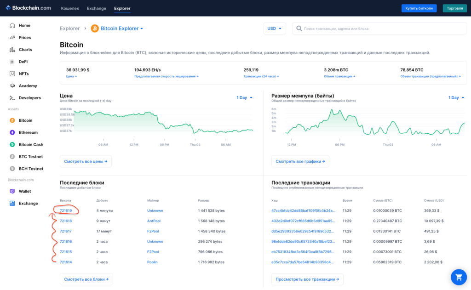The width and height of the screenshot is (471, 290).
Task: Click Просмотреть все транзакции button
Action: [307, 279]
